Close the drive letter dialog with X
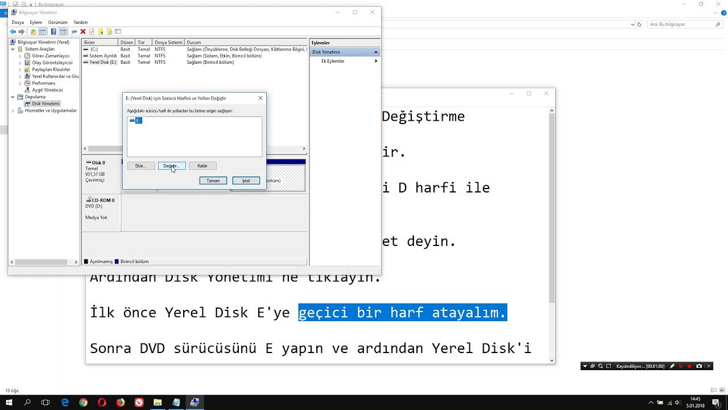Viewport: 728px width, 410px height. (x=260, y=98)
